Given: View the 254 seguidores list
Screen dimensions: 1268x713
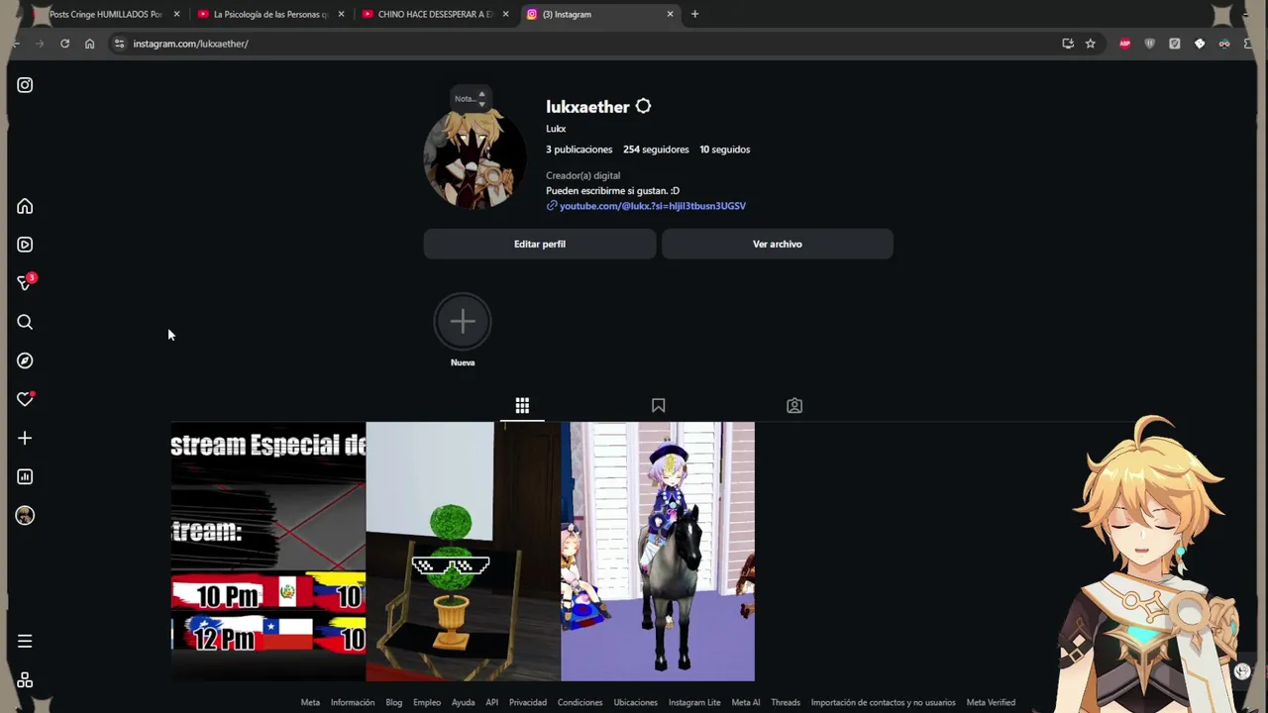Looking at the screenshot, I should 656,150.
